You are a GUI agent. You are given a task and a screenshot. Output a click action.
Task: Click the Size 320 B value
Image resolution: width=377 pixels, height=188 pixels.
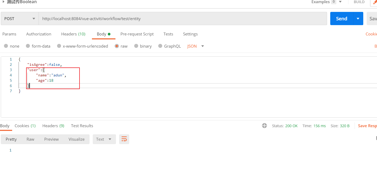click(x=345, y=126)
